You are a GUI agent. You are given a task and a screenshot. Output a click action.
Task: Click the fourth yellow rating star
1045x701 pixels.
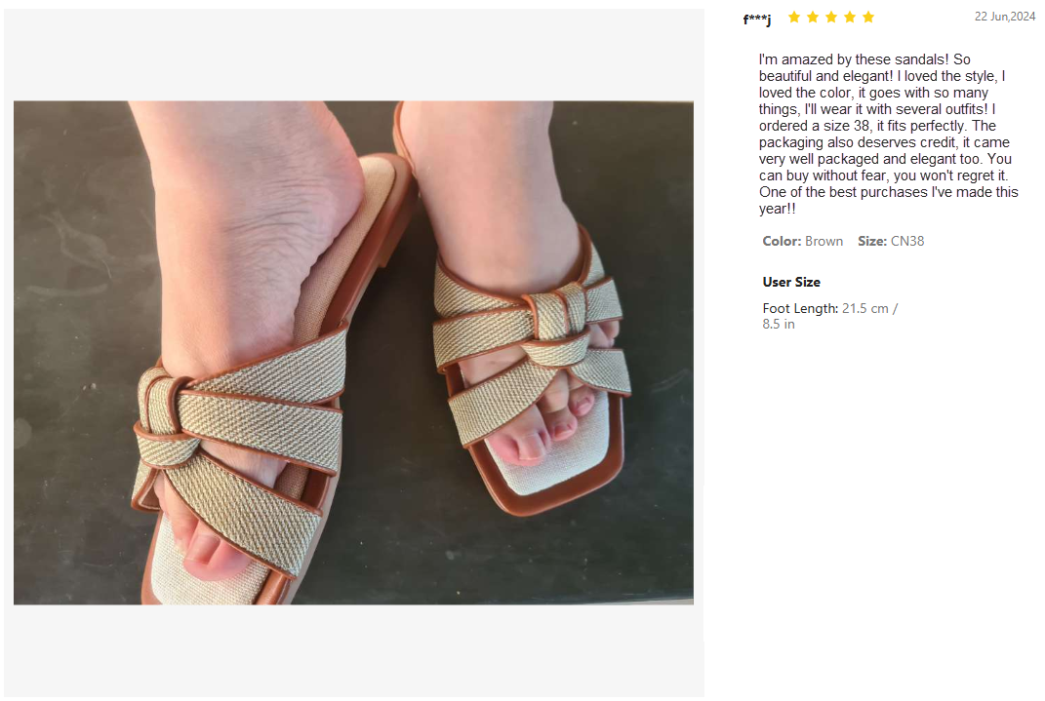[x=850, y=18]
